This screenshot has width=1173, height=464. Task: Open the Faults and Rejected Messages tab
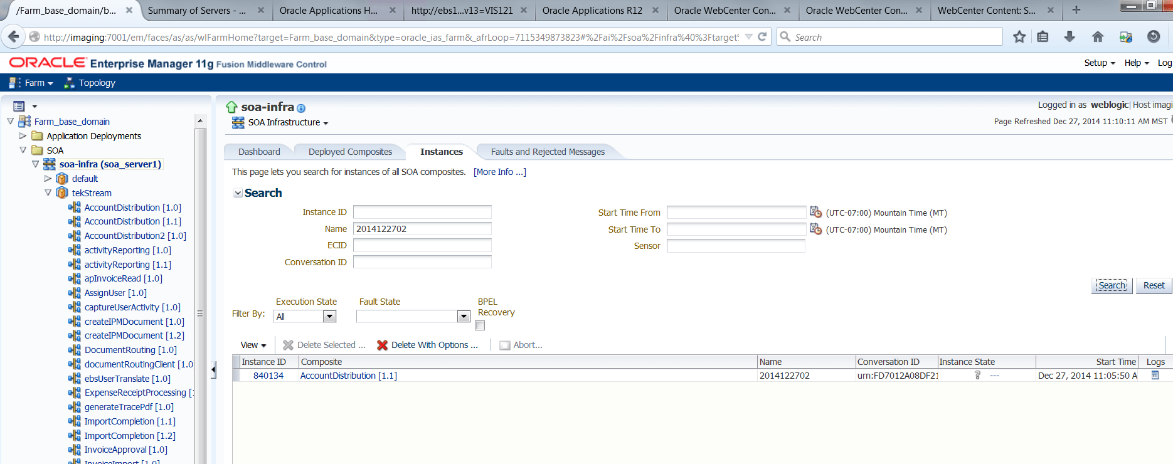pos(548,152)
